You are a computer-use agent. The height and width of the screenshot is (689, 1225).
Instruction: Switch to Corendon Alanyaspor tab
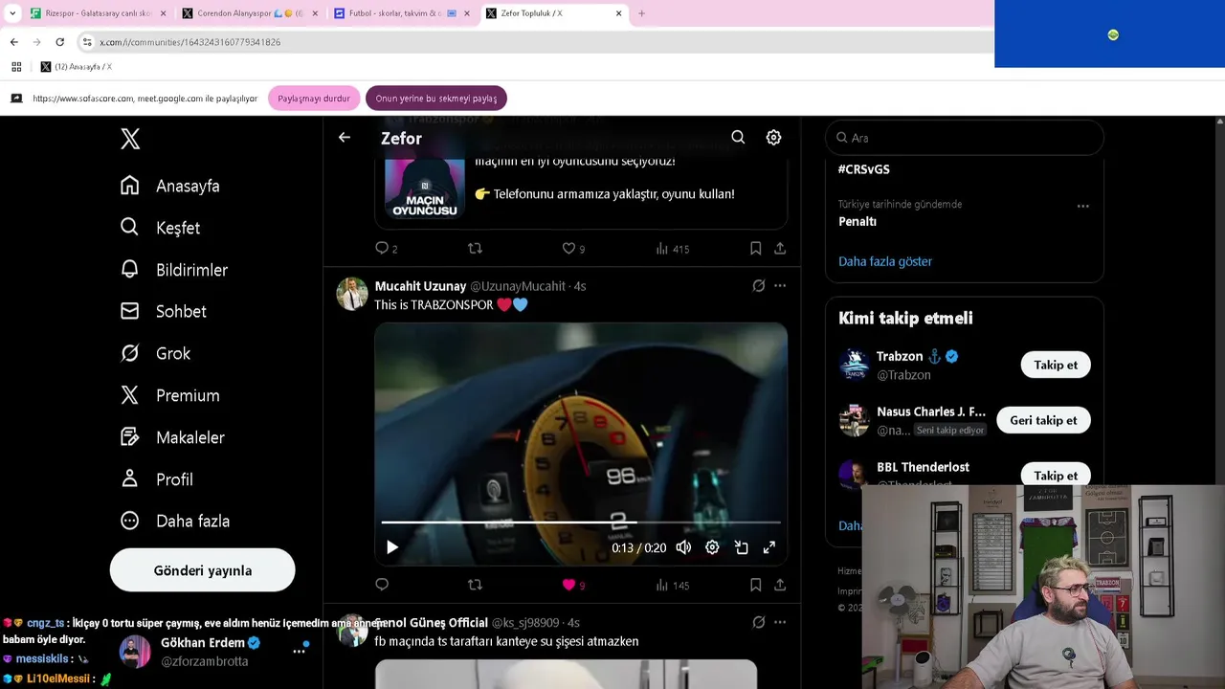[248, 13]
